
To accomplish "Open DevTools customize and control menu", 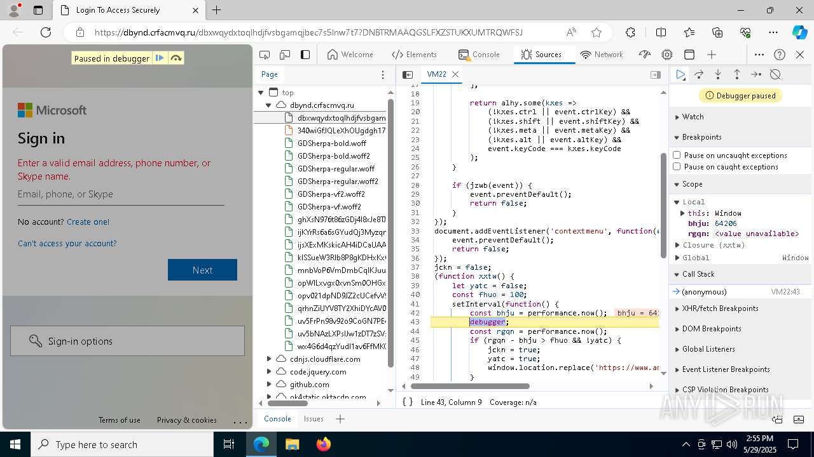I will pos(759,55).
